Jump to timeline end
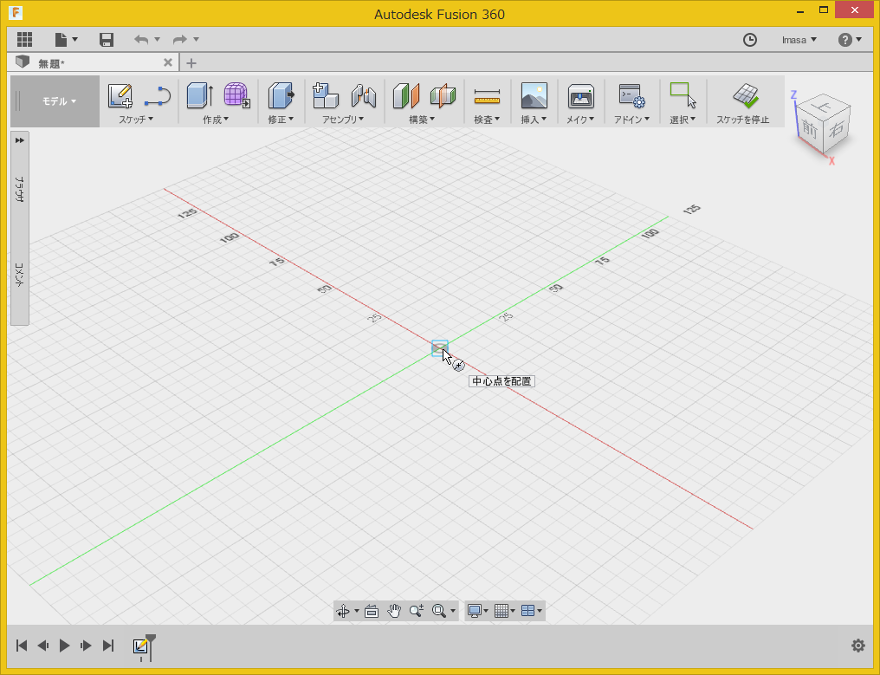 tap(108, 646)
